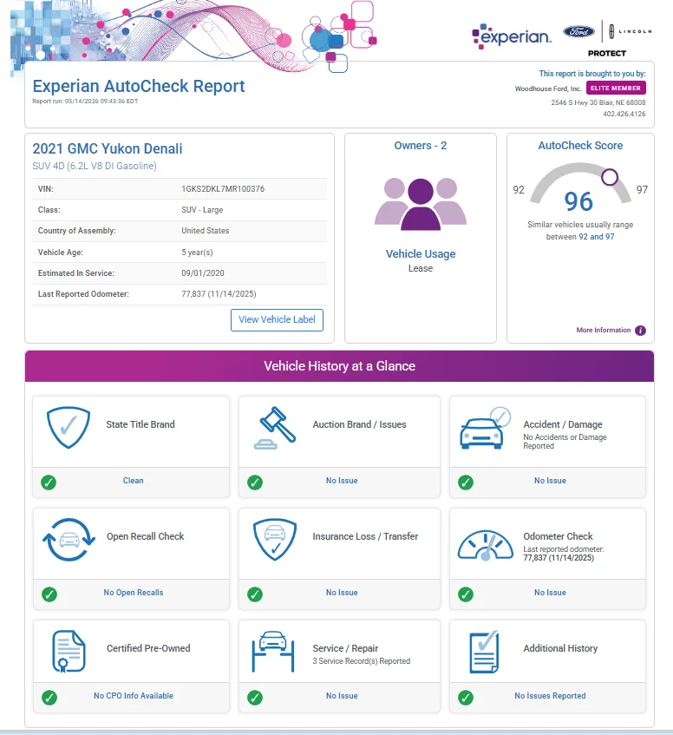
Task: Click the Lincoln logo
Action: (630, 31)
